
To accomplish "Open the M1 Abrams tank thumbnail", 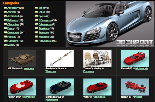I will click(22, 59).
